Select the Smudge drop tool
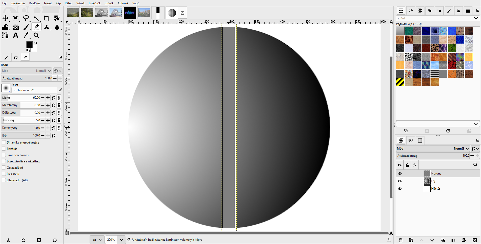The width and height of the screenshot is (481, 244). [57, 27]
